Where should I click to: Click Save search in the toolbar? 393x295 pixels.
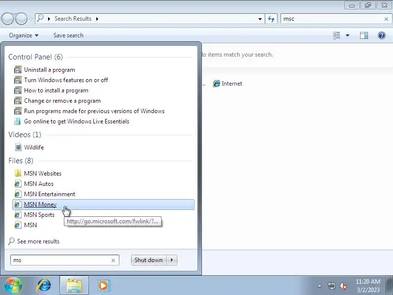pyautogui.click(x=68, y=35)
